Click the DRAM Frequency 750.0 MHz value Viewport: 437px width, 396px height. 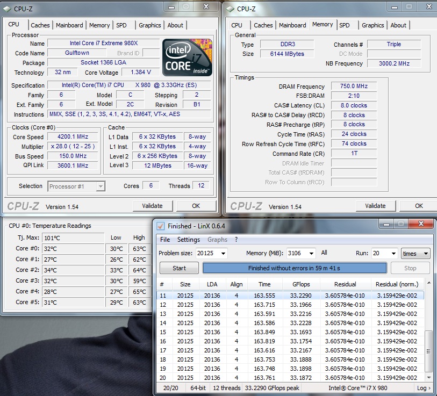(x=354, y=86)
